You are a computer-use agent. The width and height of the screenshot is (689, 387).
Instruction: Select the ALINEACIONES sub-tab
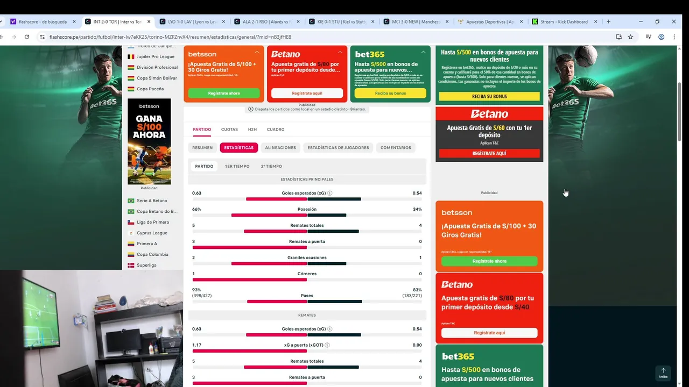(280, 148)
